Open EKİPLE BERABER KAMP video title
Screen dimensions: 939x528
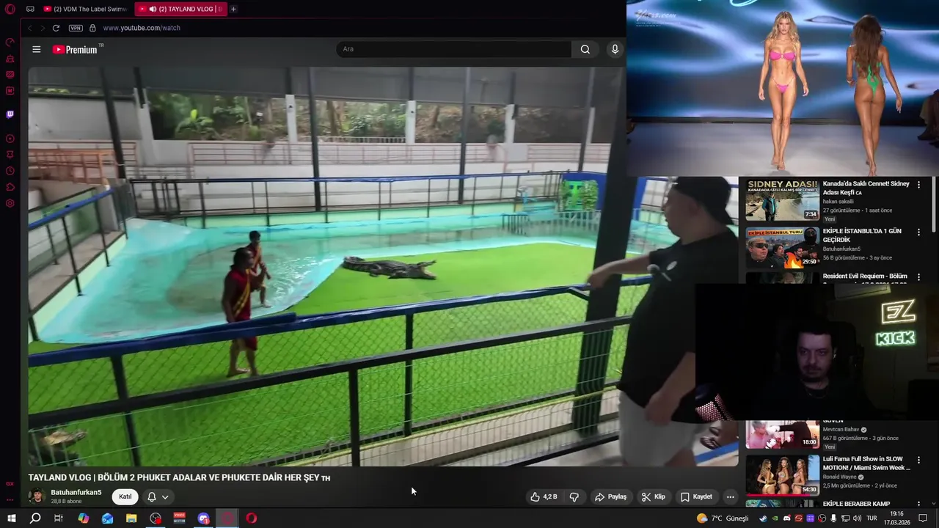click(x=856, y=504)
